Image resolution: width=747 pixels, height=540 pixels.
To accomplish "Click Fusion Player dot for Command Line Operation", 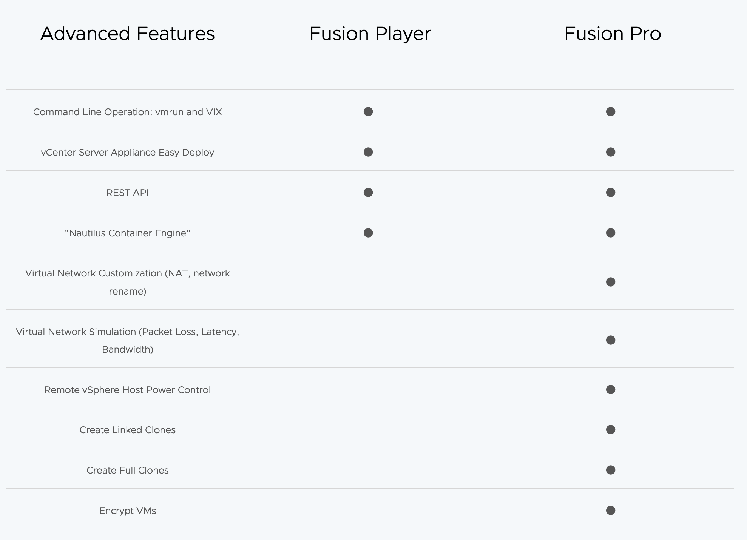I will [x=368, y=112].
